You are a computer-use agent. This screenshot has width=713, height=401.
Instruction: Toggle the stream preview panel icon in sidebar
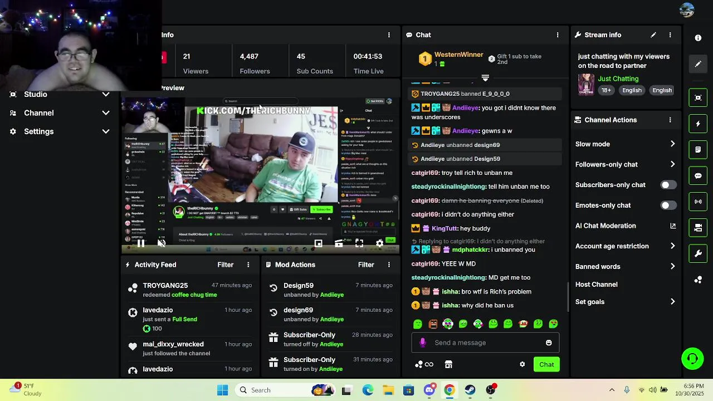pos(698,97)
